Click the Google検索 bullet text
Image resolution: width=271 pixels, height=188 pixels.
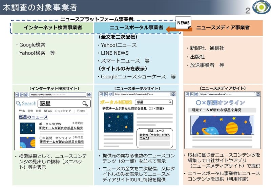click(32, 45)
